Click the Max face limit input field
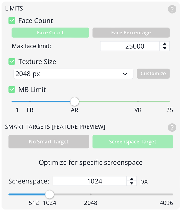This screenshot has height=212, width=182. coord(130,46)
